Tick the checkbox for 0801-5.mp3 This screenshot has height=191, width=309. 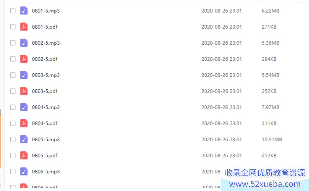(x=13, y=11)
